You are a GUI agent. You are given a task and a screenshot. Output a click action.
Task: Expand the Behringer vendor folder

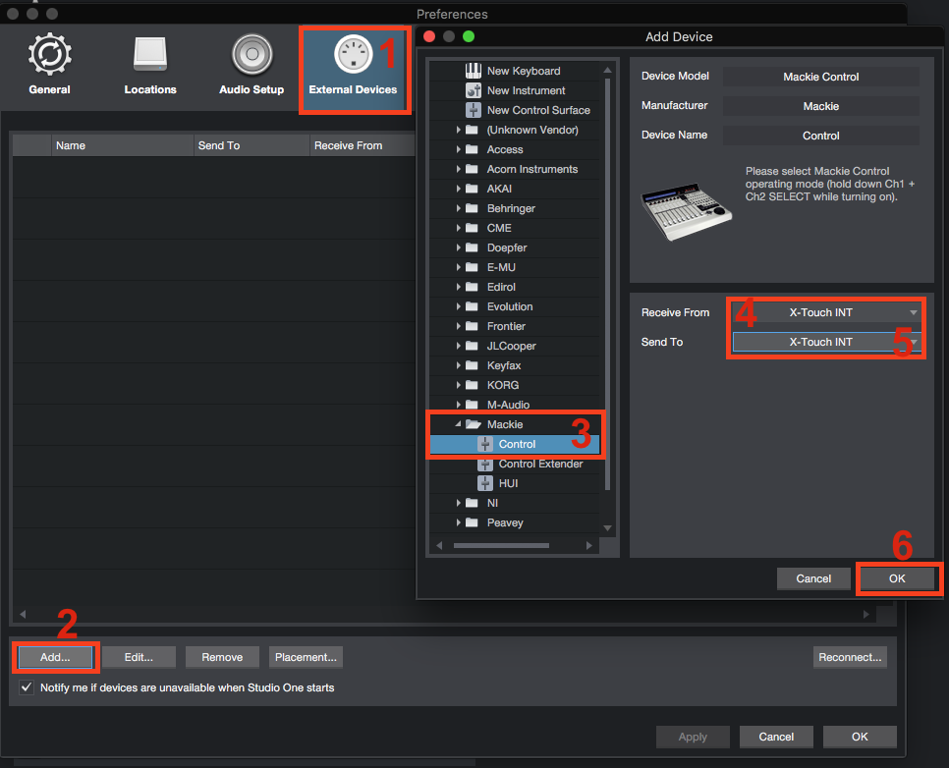[x=459, y=208]
